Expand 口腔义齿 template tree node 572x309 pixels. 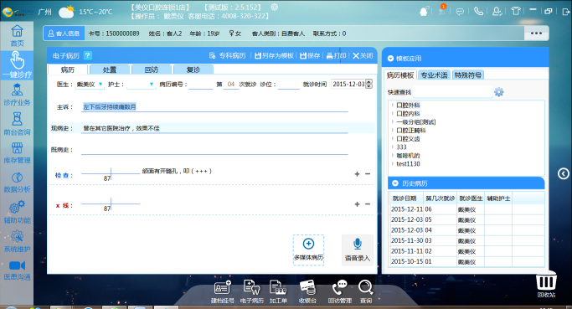393,139
